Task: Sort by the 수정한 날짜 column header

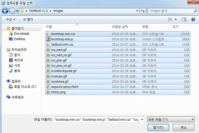Action: [x=120, y=27]
